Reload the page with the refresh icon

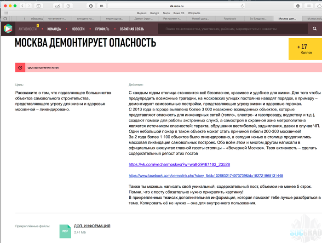[242, 6]
